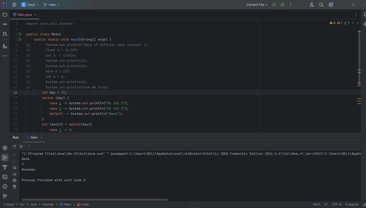Open the Services tool window

5,148
